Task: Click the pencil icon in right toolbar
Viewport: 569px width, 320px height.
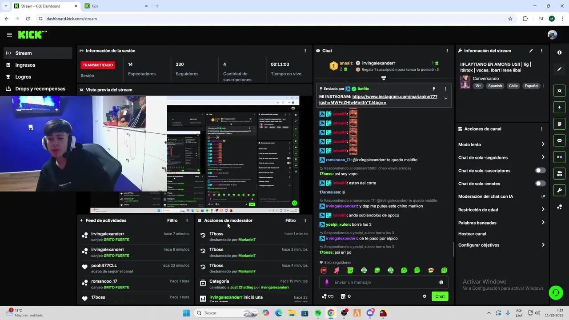Action: pyautogui.click(x=559, y=69)
